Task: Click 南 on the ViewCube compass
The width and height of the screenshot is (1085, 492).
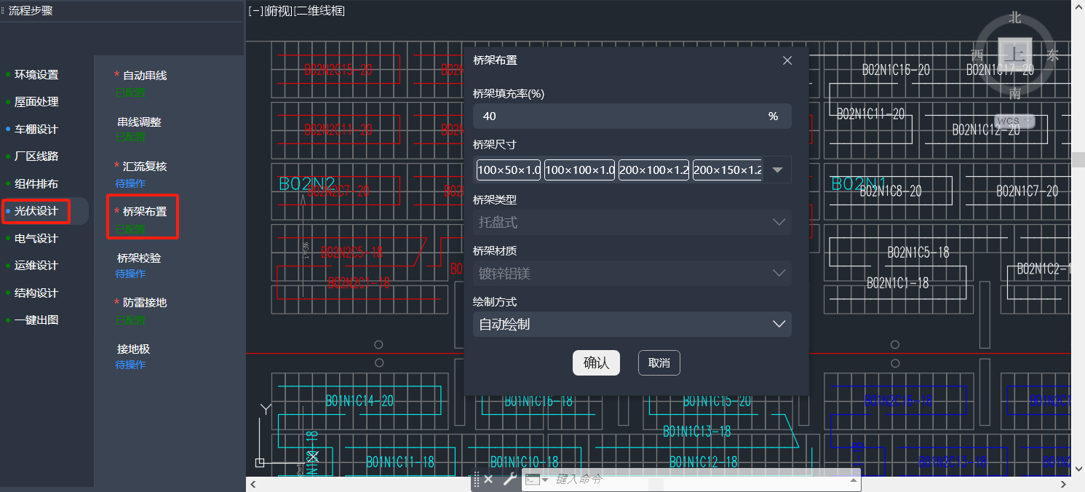Action: click(1014, 92)
